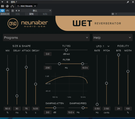Viewport: 135px width, 119px height.
Task: Open the routing tree icon
Action: pyautogui.click(x=12, y=6)
